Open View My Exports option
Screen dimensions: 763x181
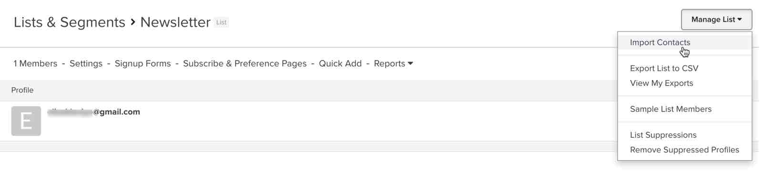tap(661, 83)
